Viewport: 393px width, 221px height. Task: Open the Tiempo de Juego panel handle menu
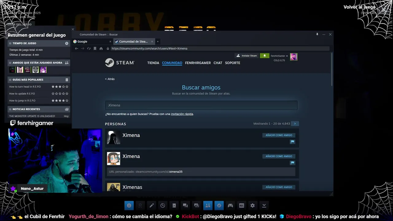click(10, 43)
